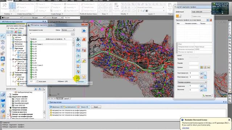232x130 pixels.
Task: Toggle the Информации (0) log filter
Action: [x=56, y=107]
